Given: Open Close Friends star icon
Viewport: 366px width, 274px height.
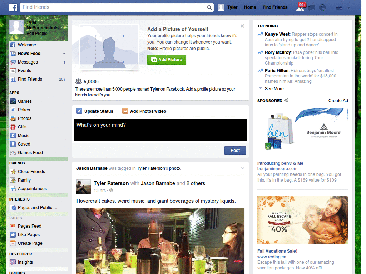Looking at the screenshot, I should point(13,172).
